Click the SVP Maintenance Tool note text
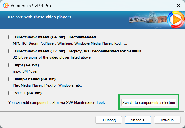 coord(56,102)
